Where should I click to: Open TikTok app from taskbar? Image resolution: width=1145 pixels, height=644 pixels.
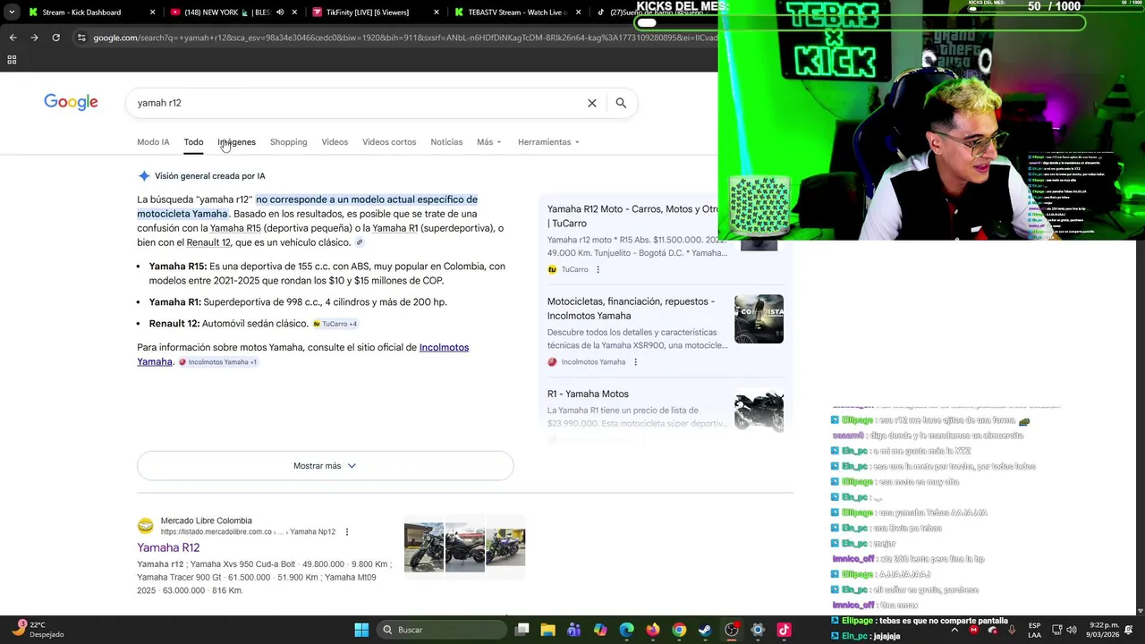[784, 630]
